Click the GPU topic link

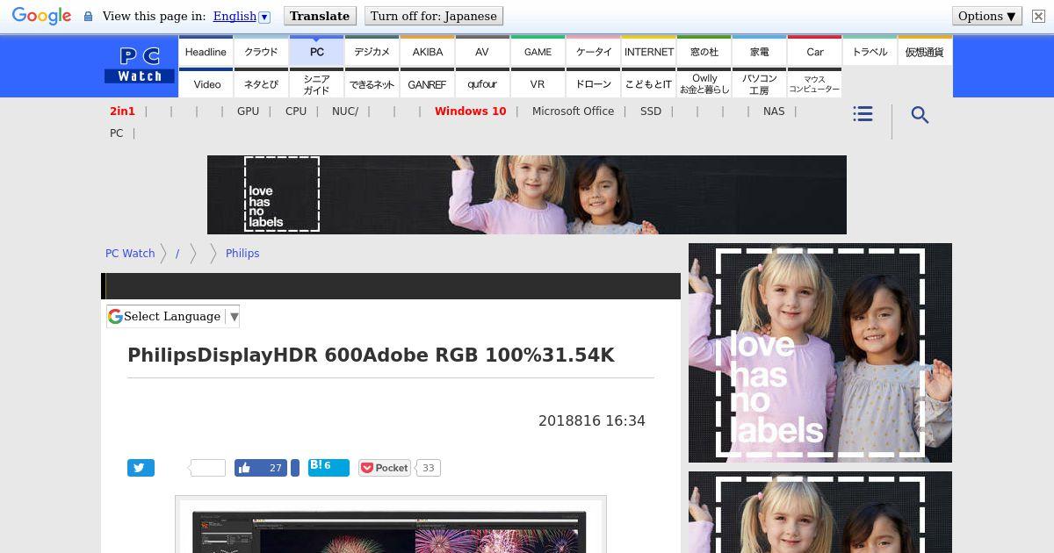coord(248,111)
